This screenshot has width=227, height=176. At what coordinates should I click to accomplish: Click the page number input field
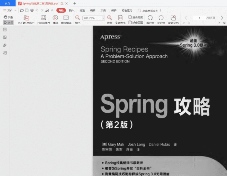coord(199,18)
